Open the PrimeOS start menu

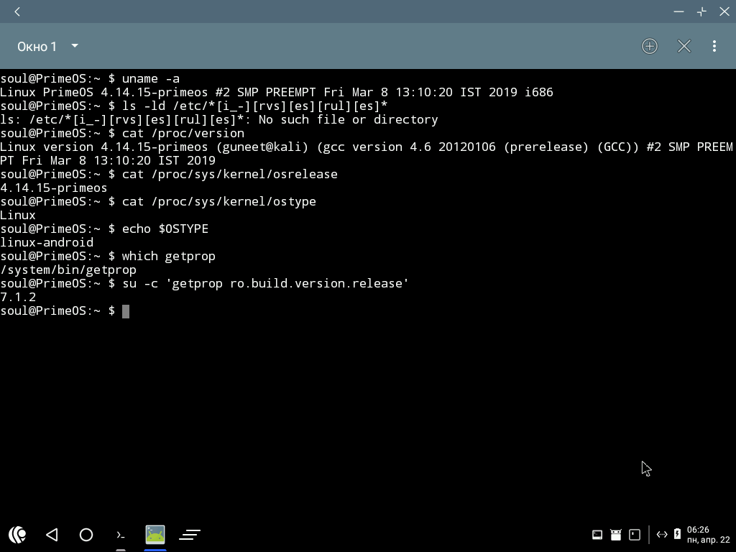(17, 535)
